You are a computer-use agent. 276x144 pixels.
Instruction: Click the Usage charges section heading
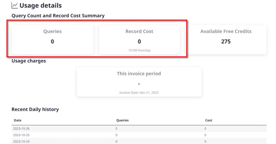29,61
